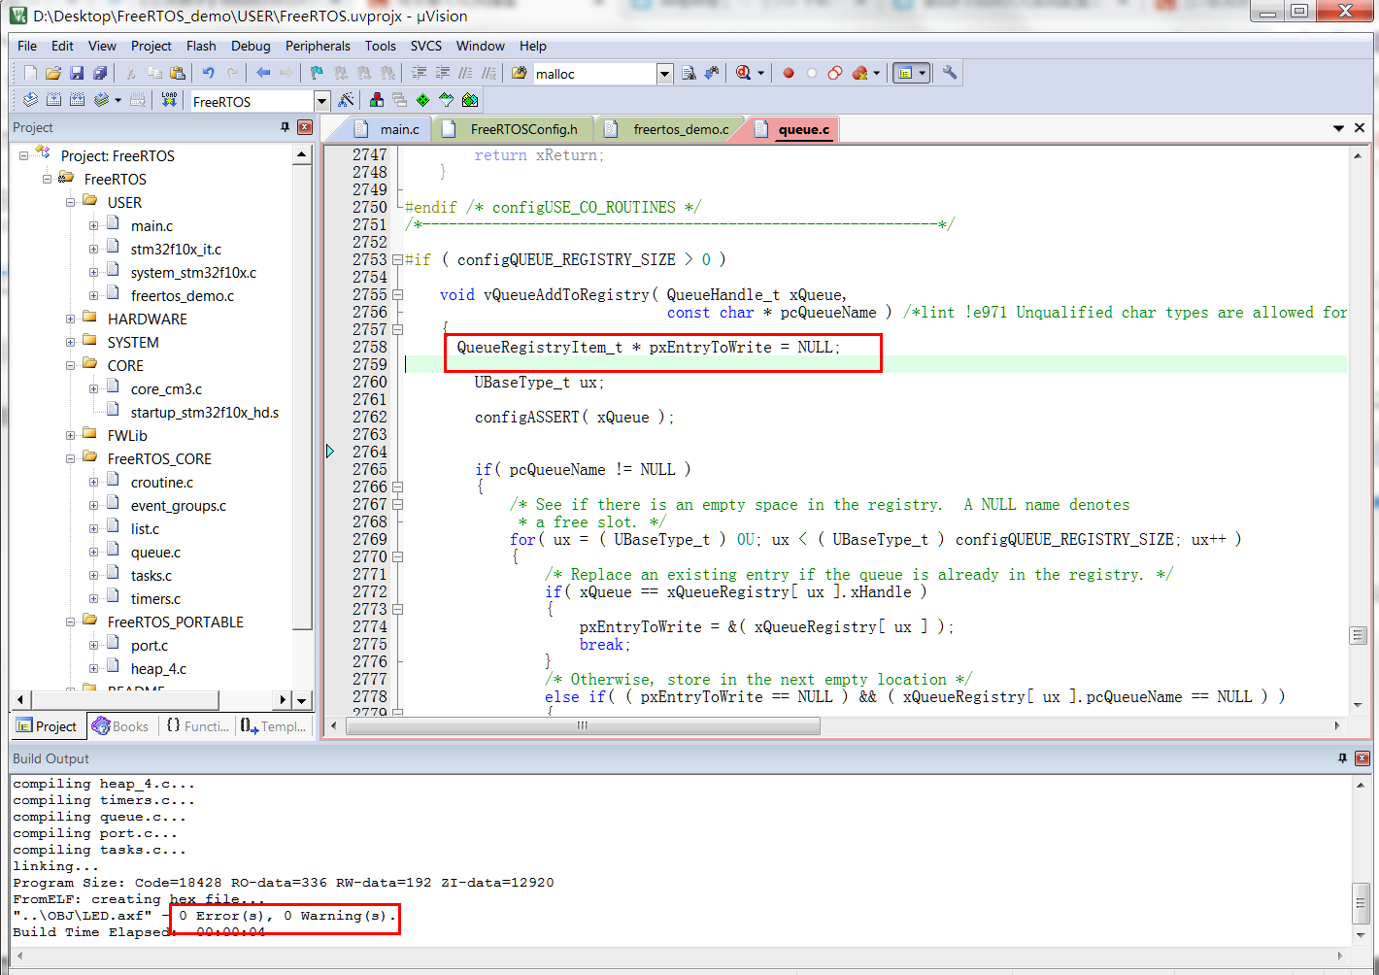Build target files icon
Image resolution: width=1379 pixels, height=975 pixels.
[x=53, y=100]
